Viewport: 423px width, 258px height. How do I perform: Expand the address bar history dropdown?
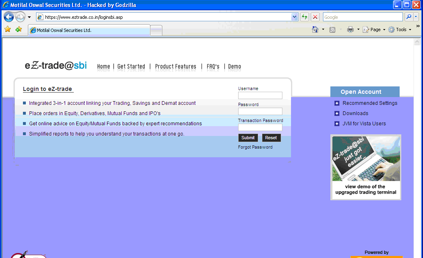tap(294, 17)
